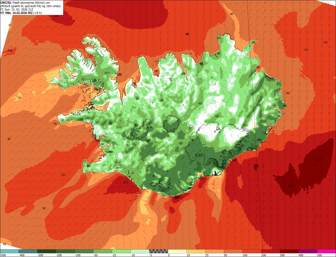Click the inland map value -27
Screen dimensions: 336x257
pos(159,61)
